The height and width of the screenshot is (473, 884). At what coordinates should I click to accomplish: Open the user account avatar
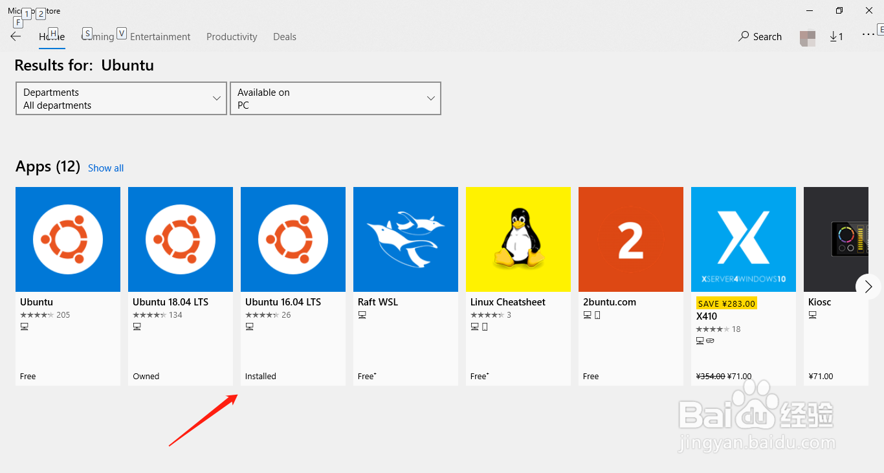click(807, 38)
